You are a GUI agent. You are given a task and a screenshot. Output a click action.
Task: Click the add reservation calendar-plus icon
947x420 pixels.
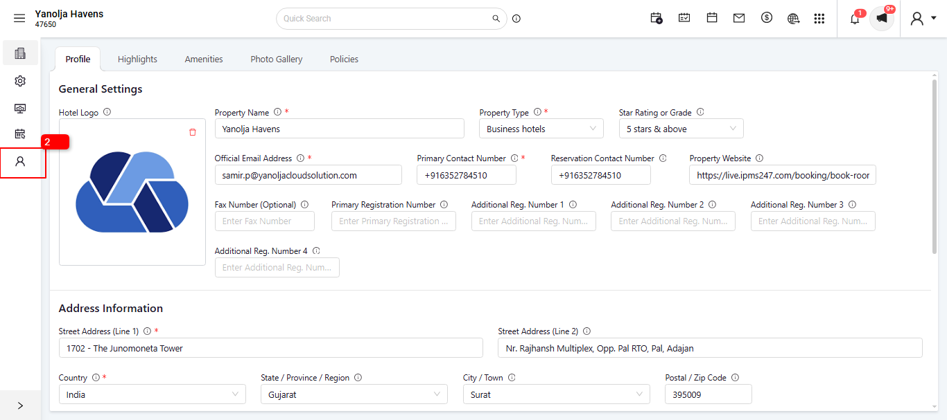(x=657, y=19)
